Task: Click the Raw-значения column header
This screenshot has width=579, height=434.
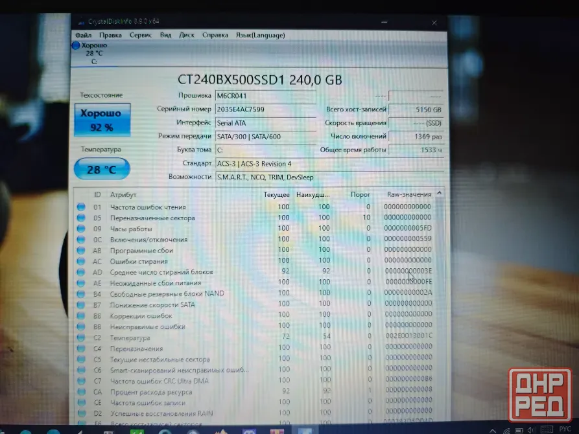Action: 408,194
